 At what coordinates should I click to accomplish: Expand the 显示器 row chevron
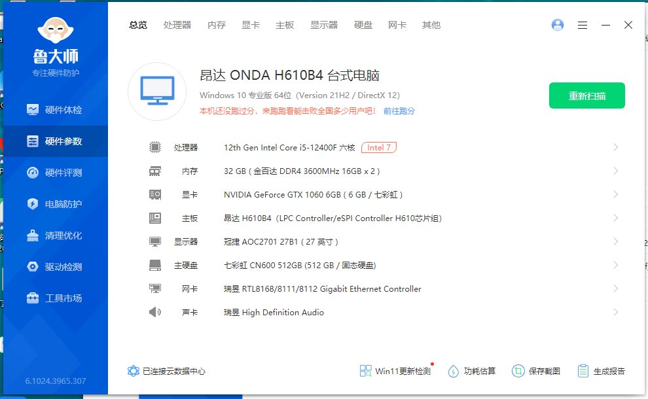coord(616,241)
